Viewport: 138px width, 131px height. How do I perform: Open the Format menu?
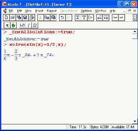coord(52,11)
